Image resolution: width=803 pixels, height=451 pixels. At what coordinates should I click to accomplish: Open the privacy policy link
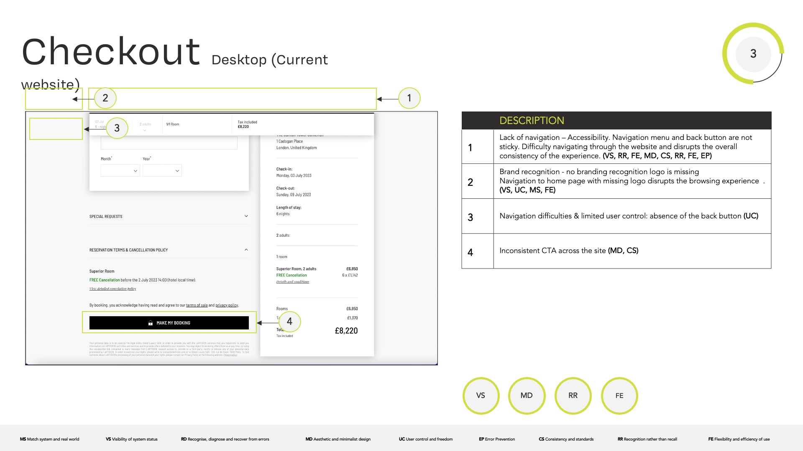tap(226, 305)
